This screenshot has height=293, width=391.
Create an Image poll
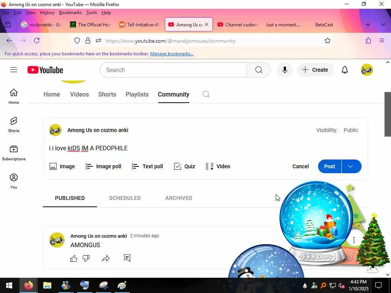coord(103,166)
